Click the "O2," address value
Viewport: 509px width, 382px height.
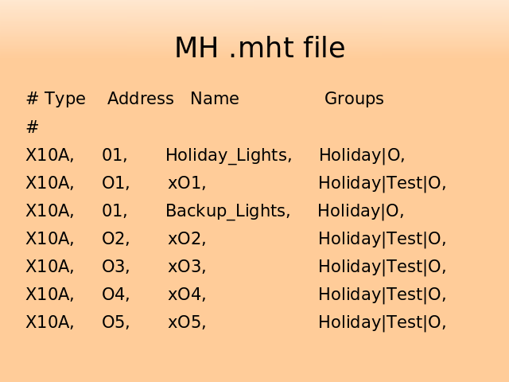click(115, 240)
